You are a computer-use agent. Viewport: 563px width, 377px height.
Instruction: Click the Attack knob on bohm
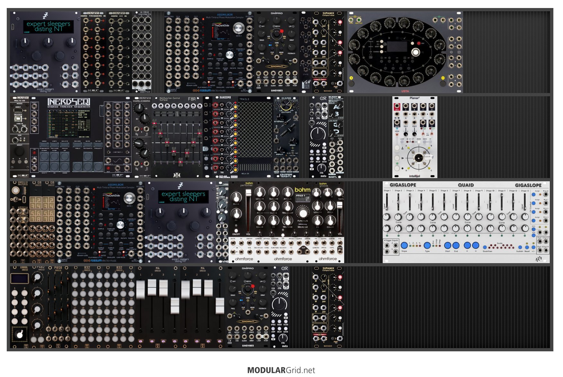click(x=287, y=193)
